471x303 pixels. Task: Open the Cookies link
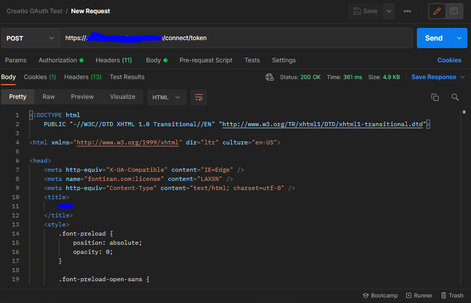point(449,60)
